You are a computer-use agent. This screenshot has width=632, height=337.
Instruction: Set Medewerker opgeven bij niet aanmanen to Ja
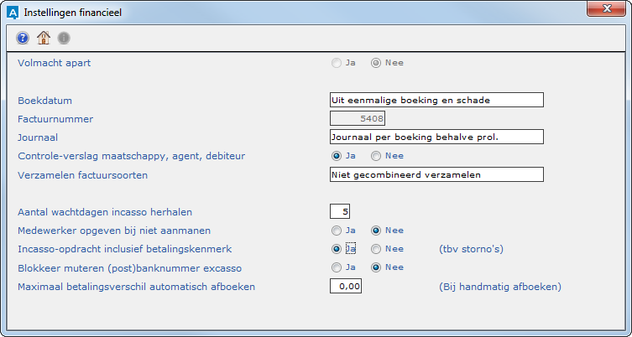[x=337, y=231]
